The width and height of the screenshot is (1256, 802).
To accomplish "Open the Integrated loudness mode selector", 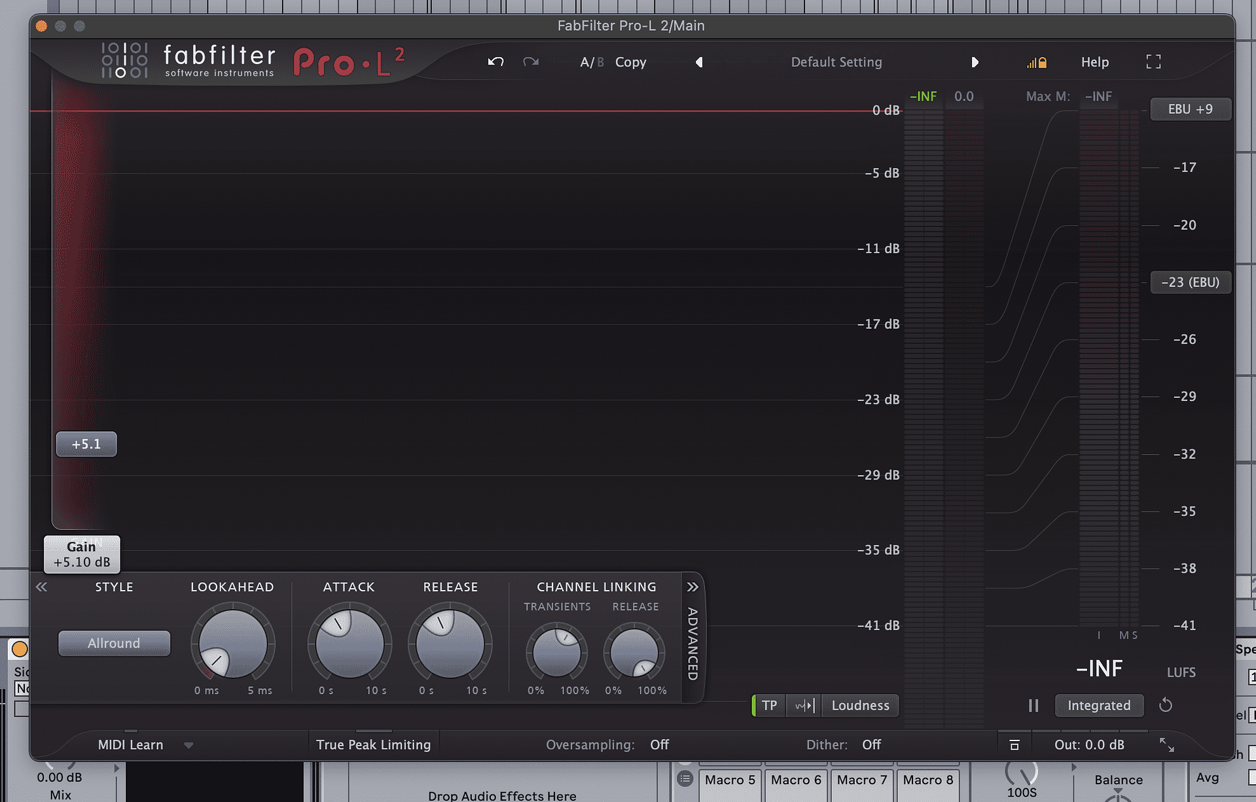I will (x=1099, y=705).
